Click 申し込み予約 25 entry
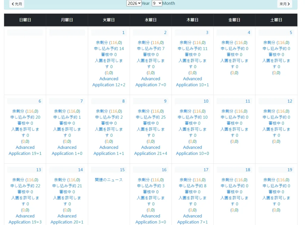 point(150,117)
